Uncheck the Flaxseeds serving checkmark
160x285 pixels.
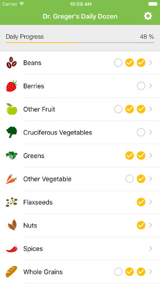click(141, 202)
